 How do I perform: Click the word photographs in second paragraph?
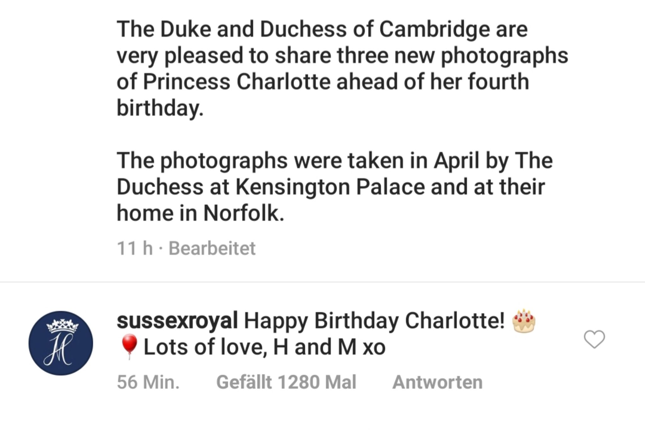point(224,161)
